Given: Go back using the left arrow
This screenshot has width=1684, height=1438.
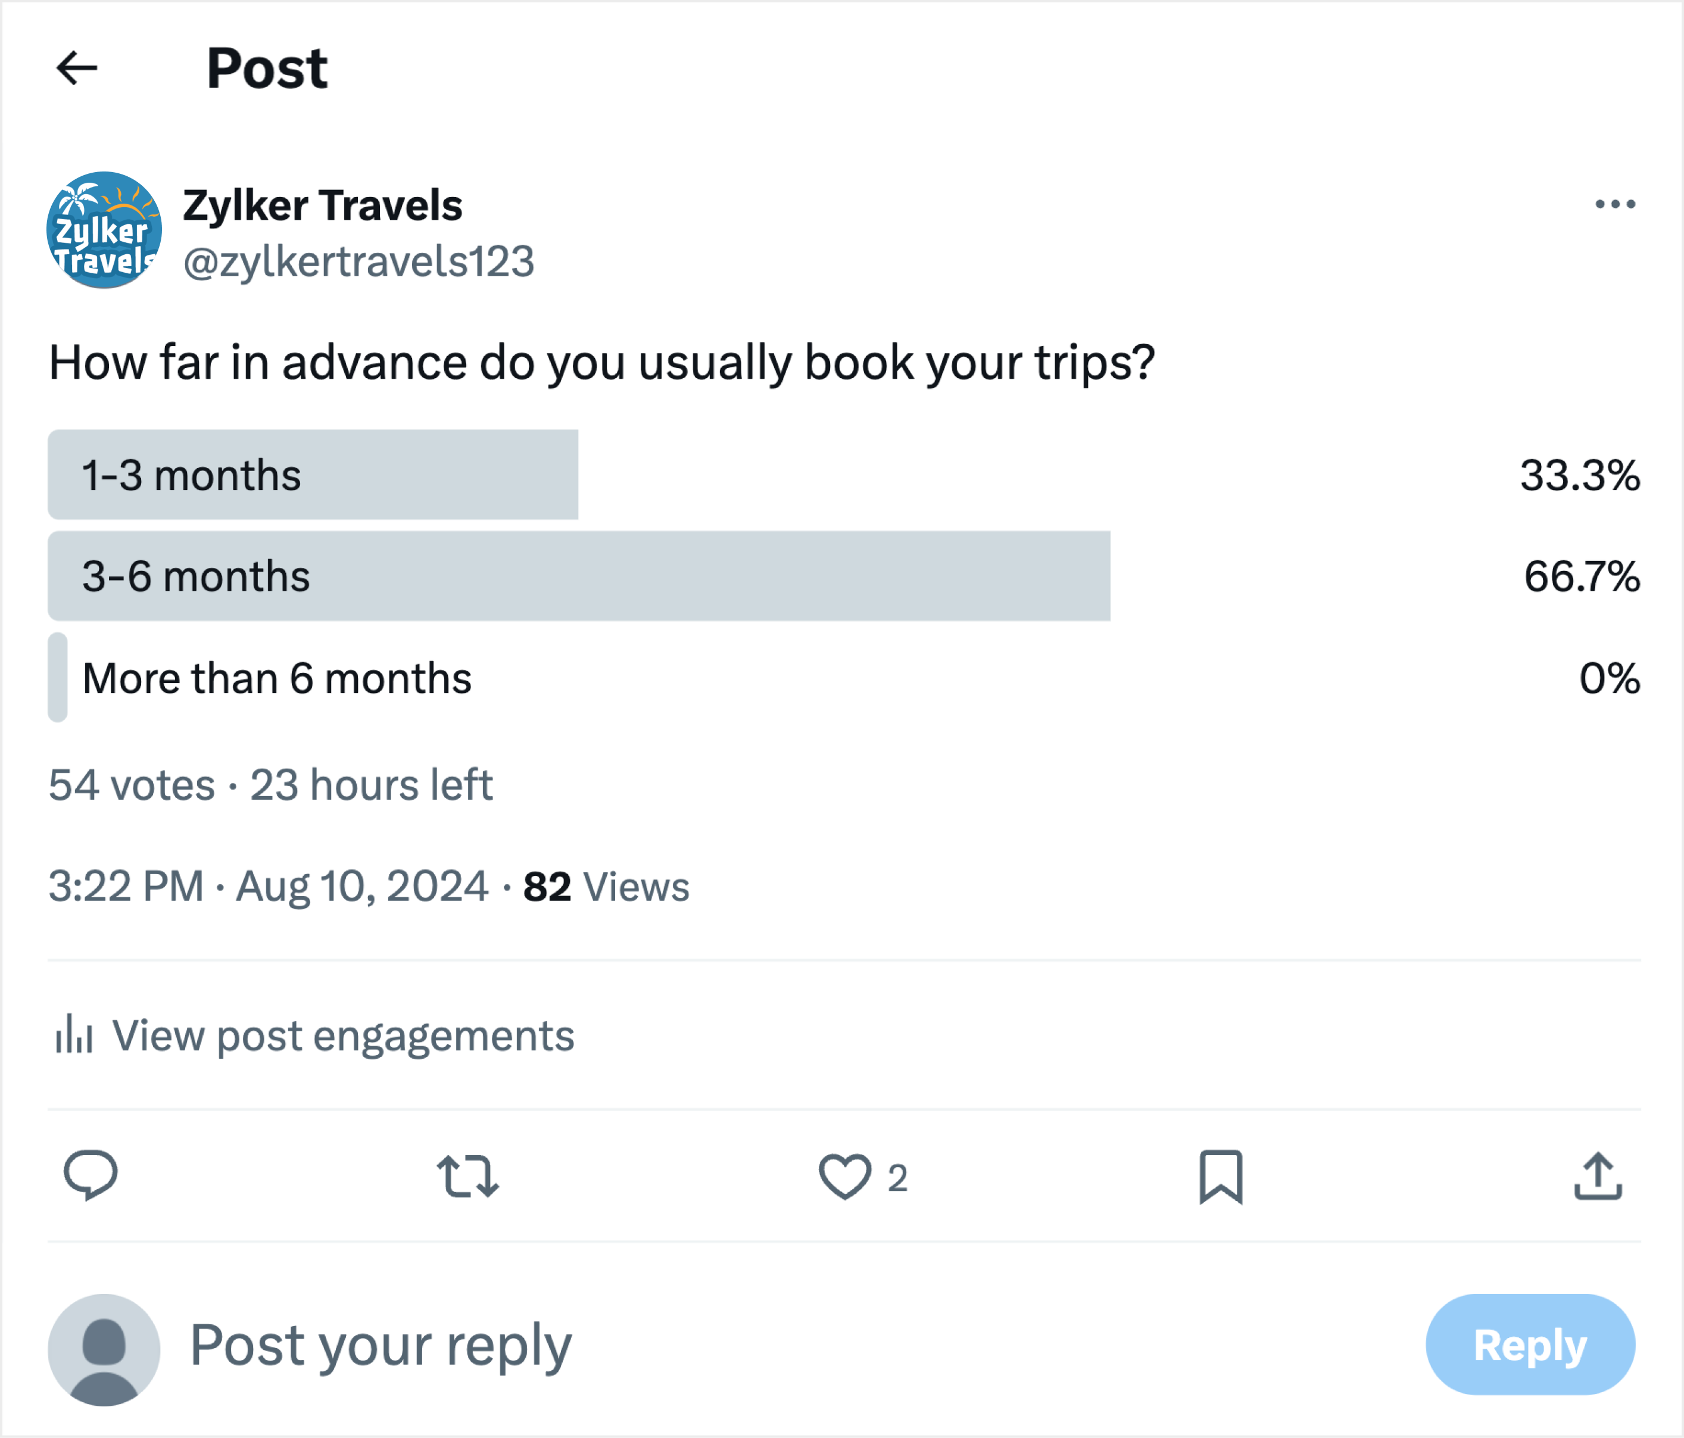Looking at the screenshot, I should click(x=77, y=67).
